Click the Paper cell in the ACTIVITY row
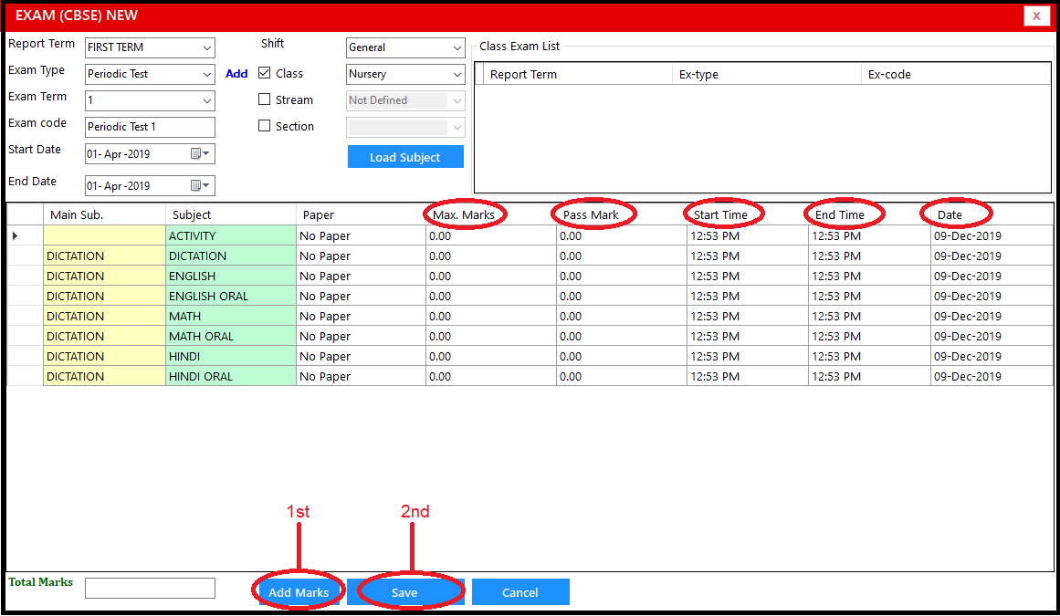This screenshot has height=616, width=1060. pos(361,235)
